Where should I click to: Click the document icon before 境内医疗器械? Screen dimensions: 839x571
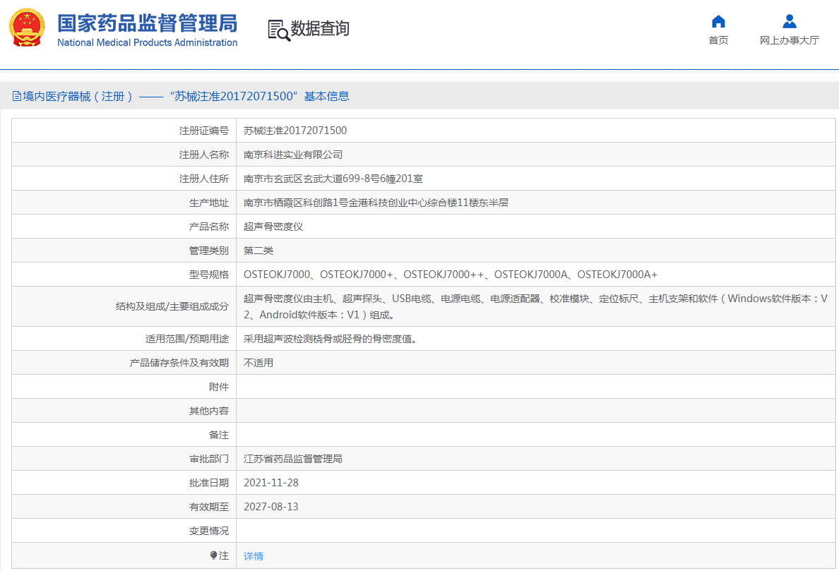(x=17, y=97)
